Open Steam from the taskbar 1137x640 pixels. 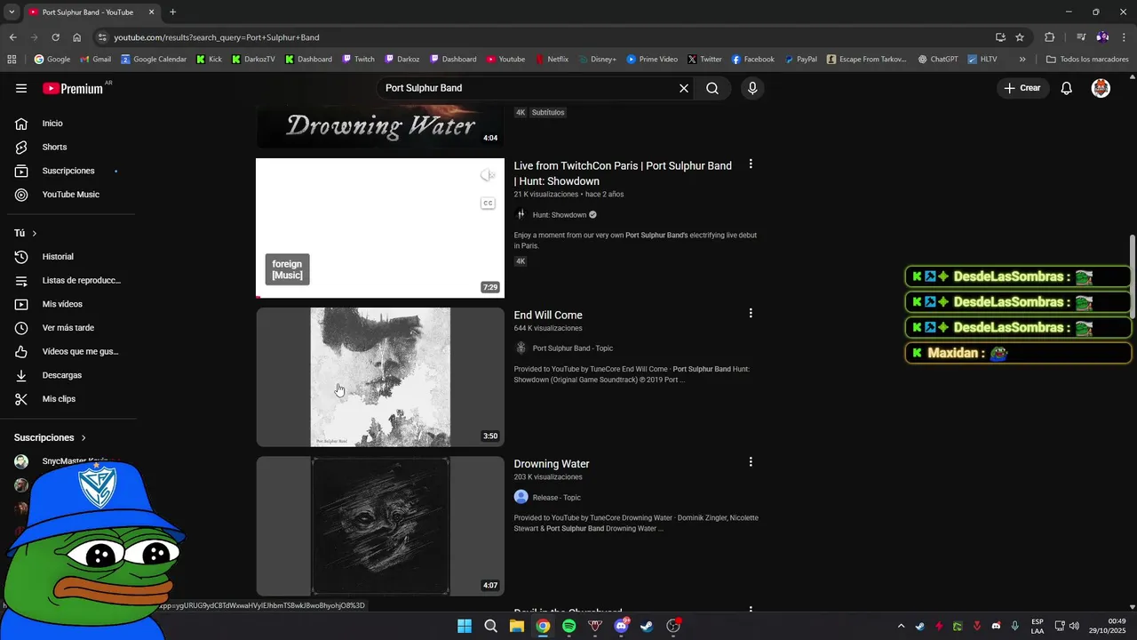[647, 626]
